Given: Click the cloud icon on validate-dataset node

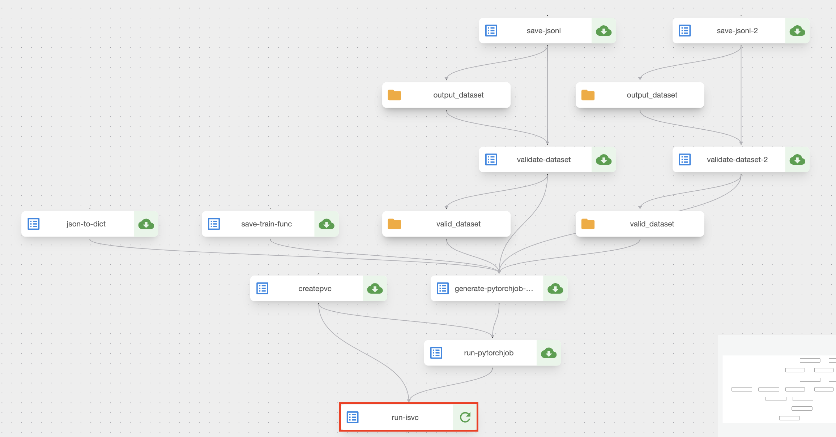Looking at the screenshot, I should pyautogui.click(x=603, y=160).
